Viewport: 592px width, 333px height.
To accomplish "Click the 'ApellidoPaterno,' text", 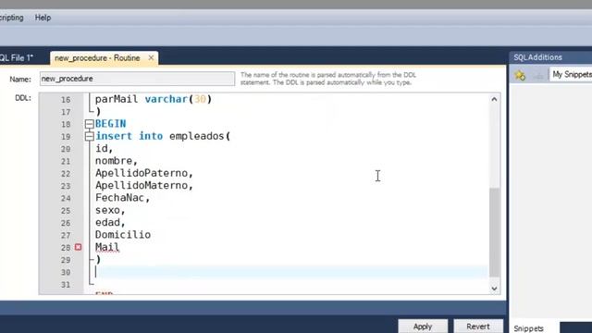I will 144,173.
